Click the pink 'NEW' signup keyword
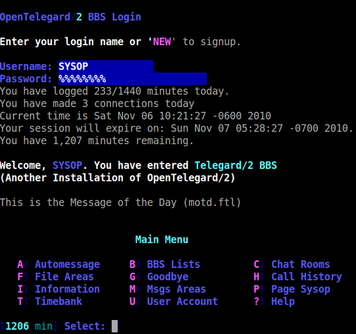Image resolution: width=356 pixels, height=334 pixels. pyautogui.click(x=162, y=42)
